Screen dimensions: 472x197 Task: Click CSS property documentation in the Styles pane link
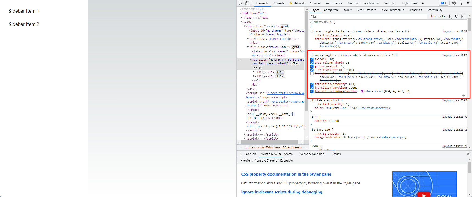[286, 174]
